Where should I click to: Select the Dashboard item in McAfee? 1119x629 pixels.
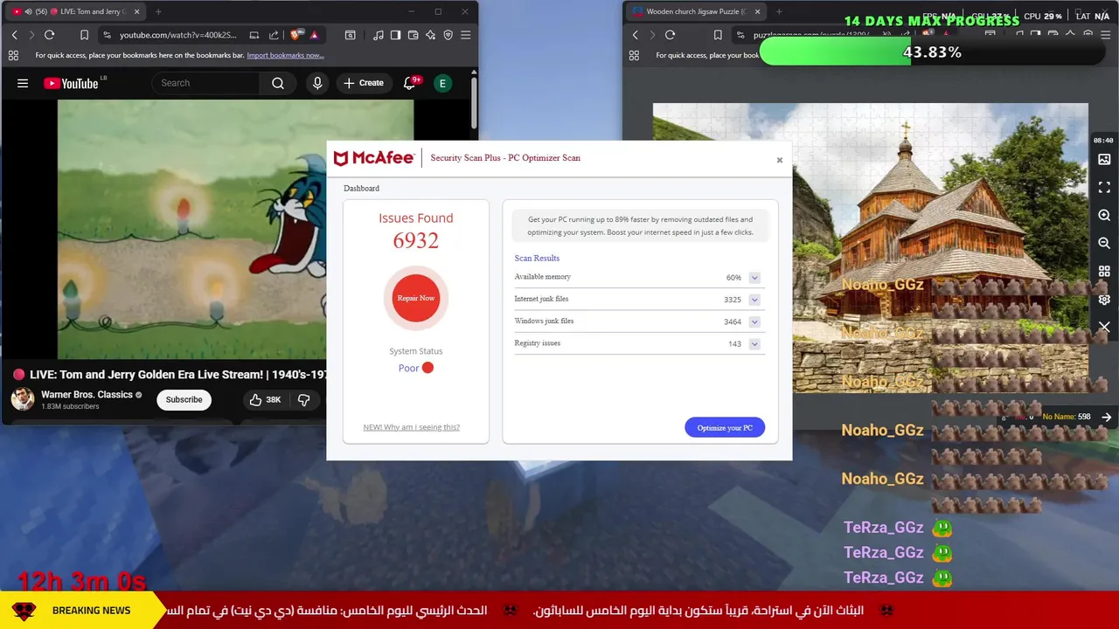point(361,189)
